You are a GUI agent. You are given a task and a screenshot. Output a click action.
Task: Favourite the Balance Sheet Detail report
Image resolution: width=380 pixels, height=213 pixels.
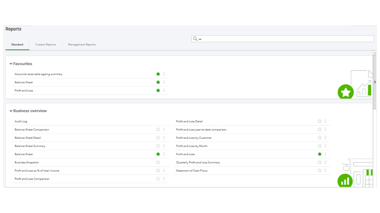click(x=158, y=138)
